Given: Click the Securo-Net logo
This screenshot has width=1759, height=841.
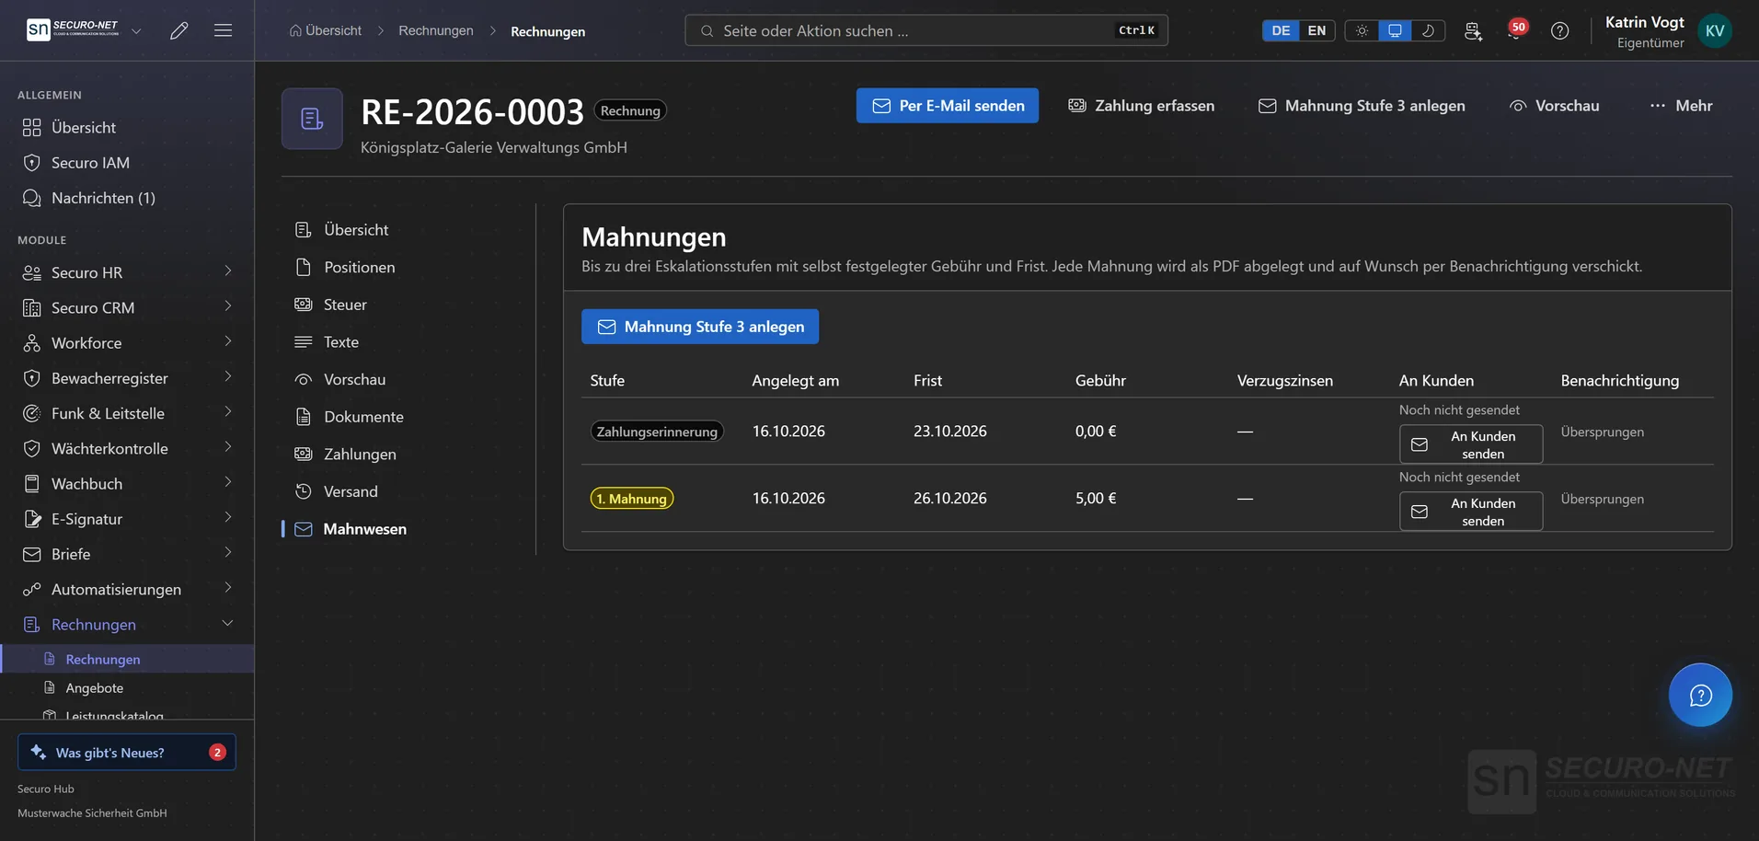Looking at the screenshot, I should [x=74, y=29].
